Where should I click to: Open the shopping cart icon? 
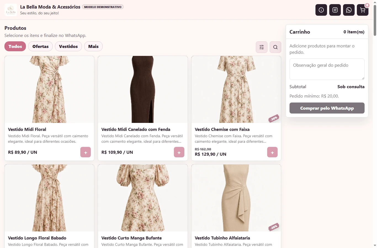363,10
